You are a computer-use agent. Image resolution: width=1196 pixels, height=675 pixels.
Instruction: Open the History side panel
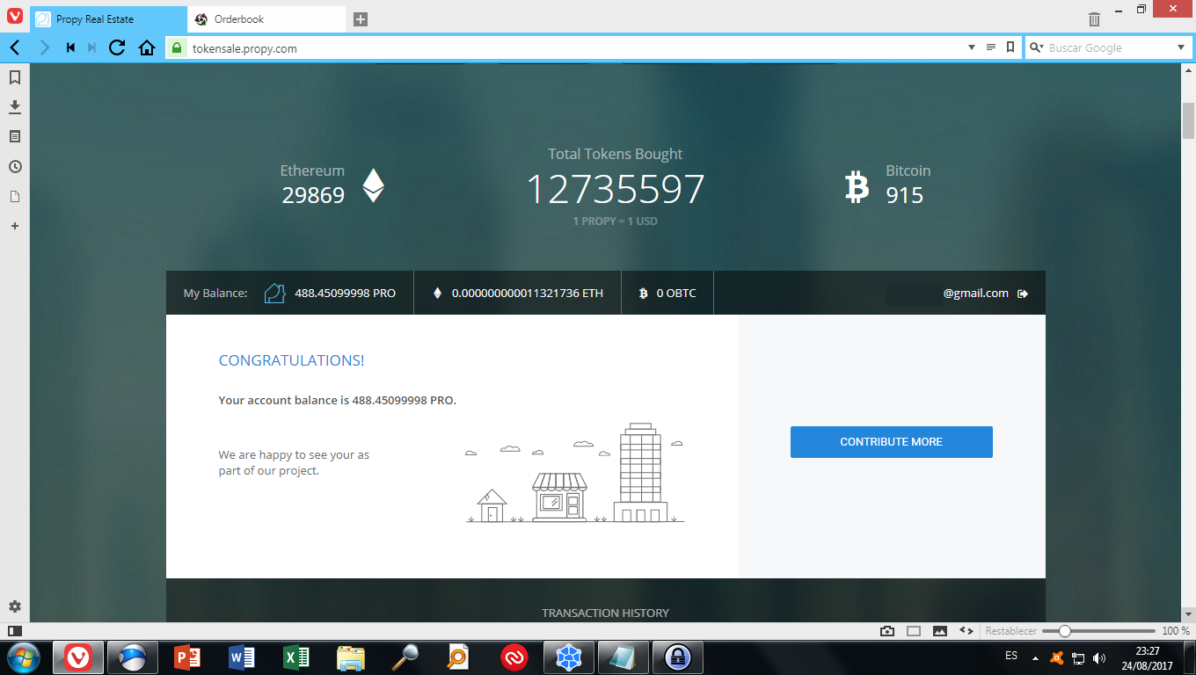pos(15,167)
